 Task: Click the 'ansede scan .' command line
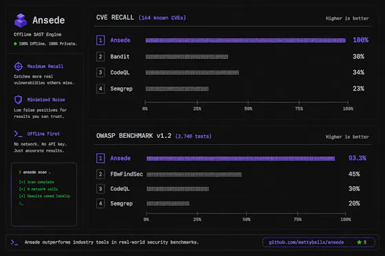[35, 172]
